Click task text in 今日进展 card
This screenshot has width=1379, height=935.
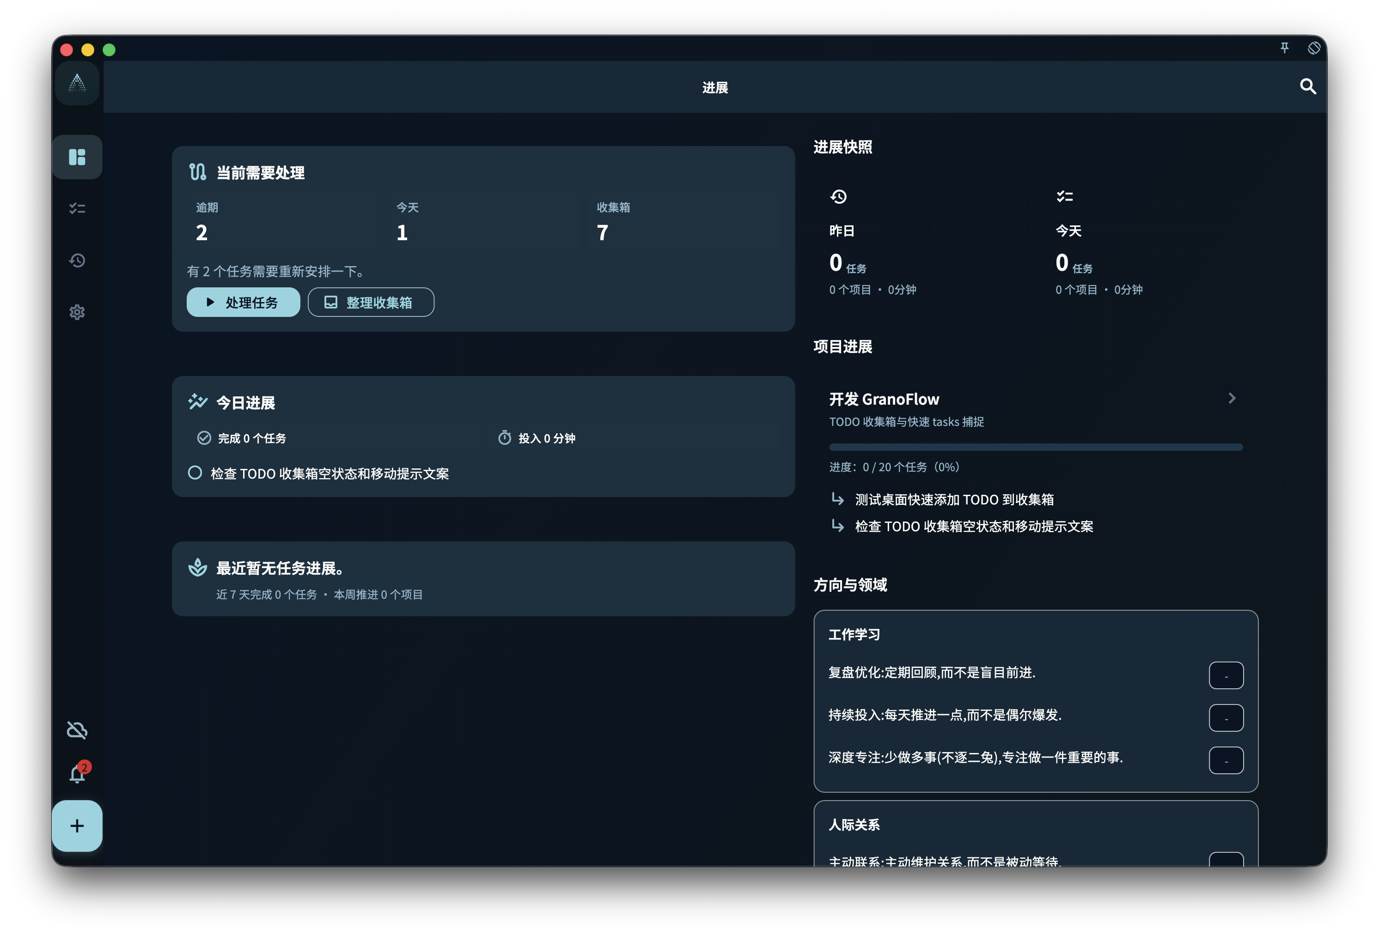[330, 474]
